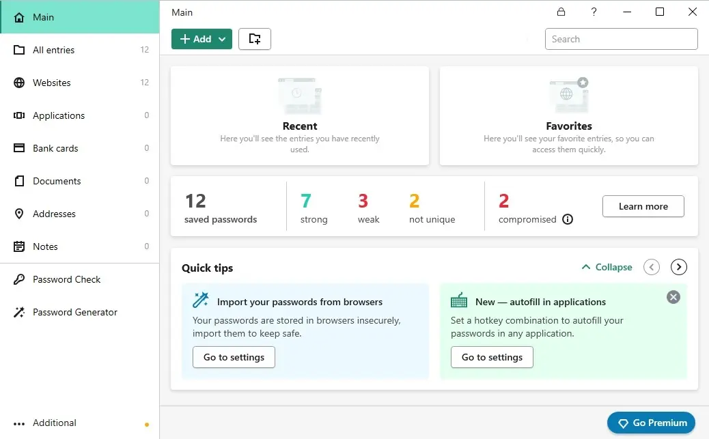Open help via the question mark icon
The height and width of the screenshot is (439, 709).
pos(594,12)
